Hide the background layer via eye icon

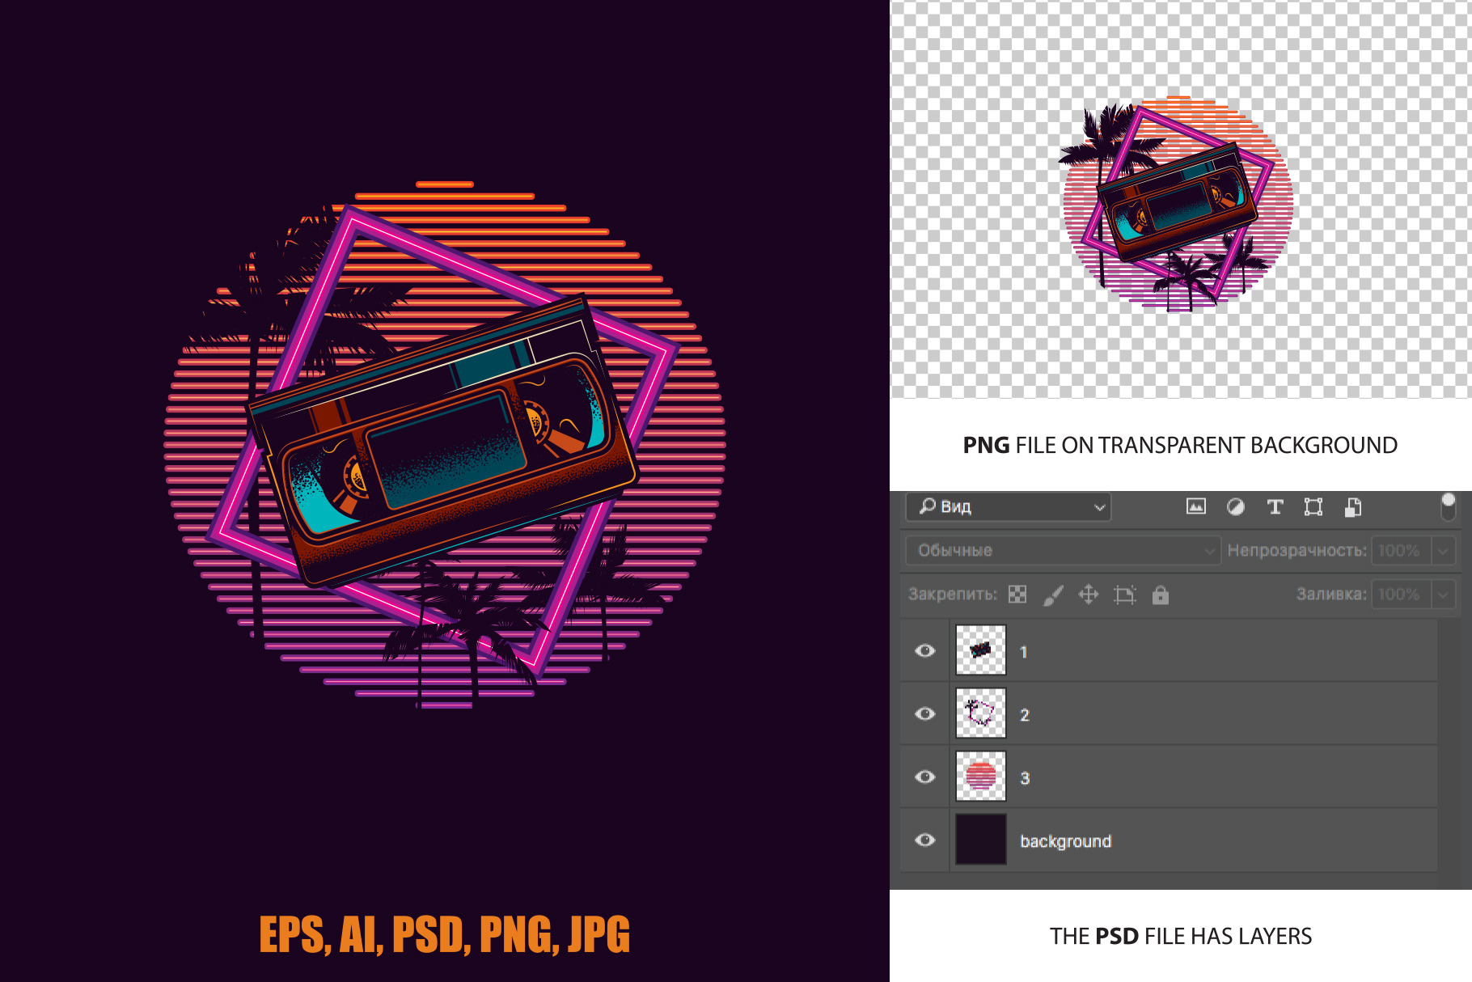925,840
